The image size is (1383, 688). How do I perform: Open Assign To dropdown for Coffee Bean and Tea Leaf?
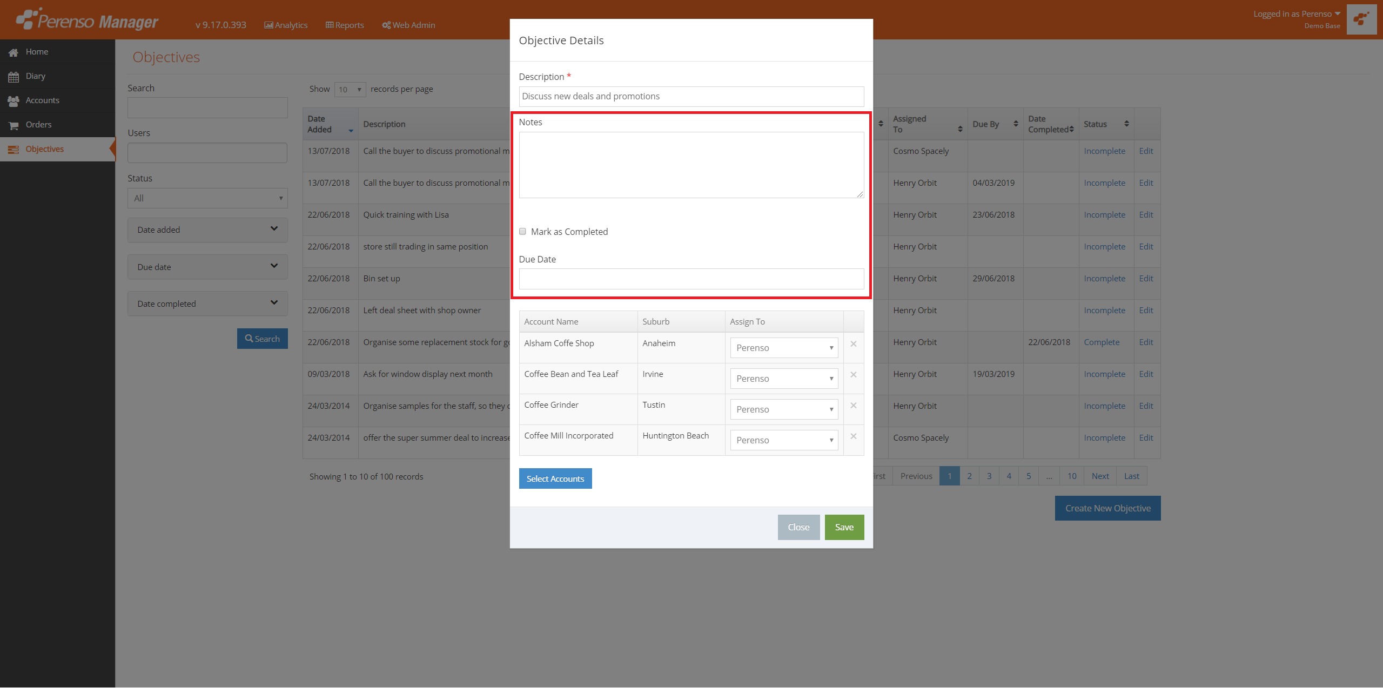[x=783, y=379]
